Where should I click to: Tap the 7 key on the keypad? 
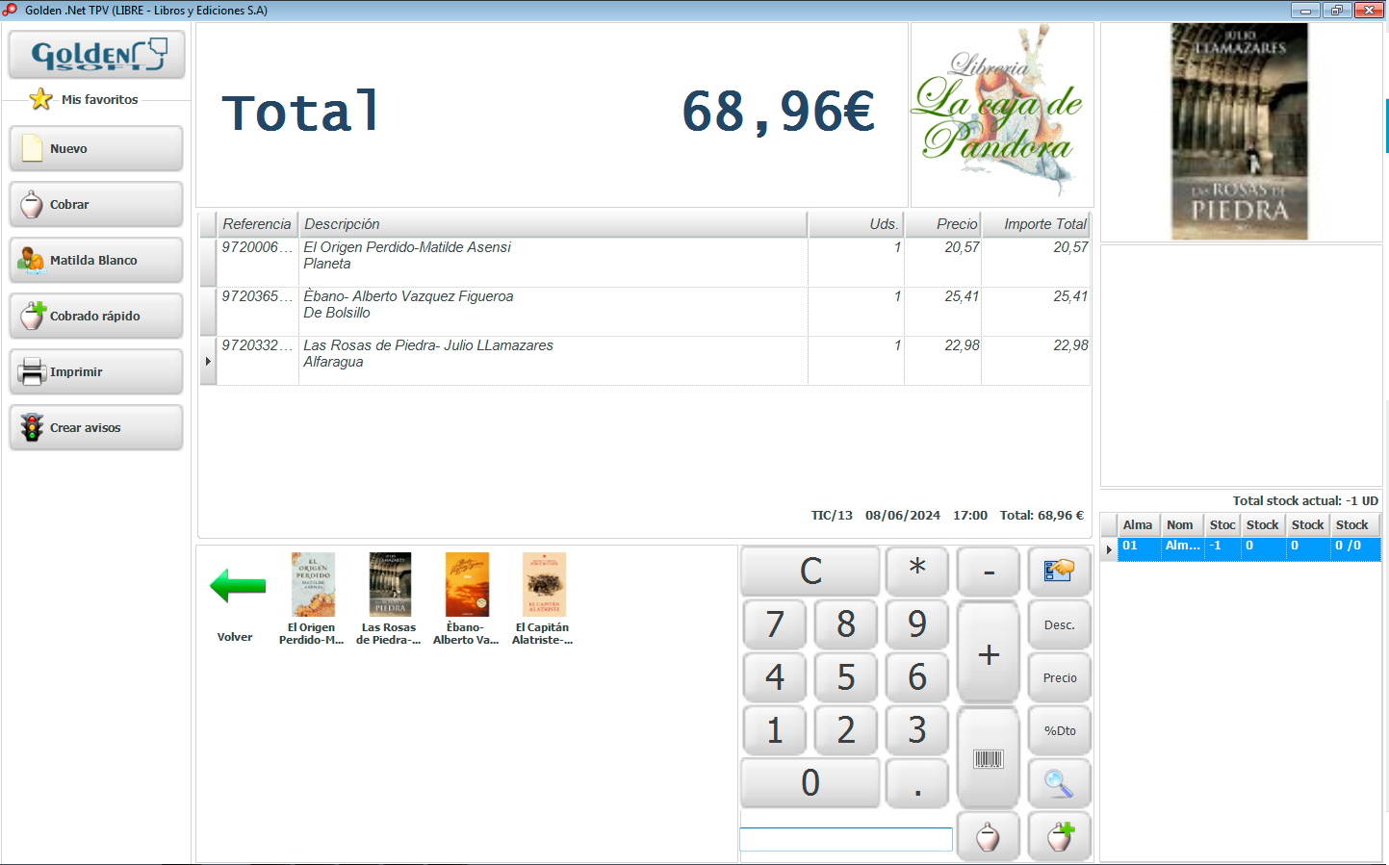click(775, 625)
